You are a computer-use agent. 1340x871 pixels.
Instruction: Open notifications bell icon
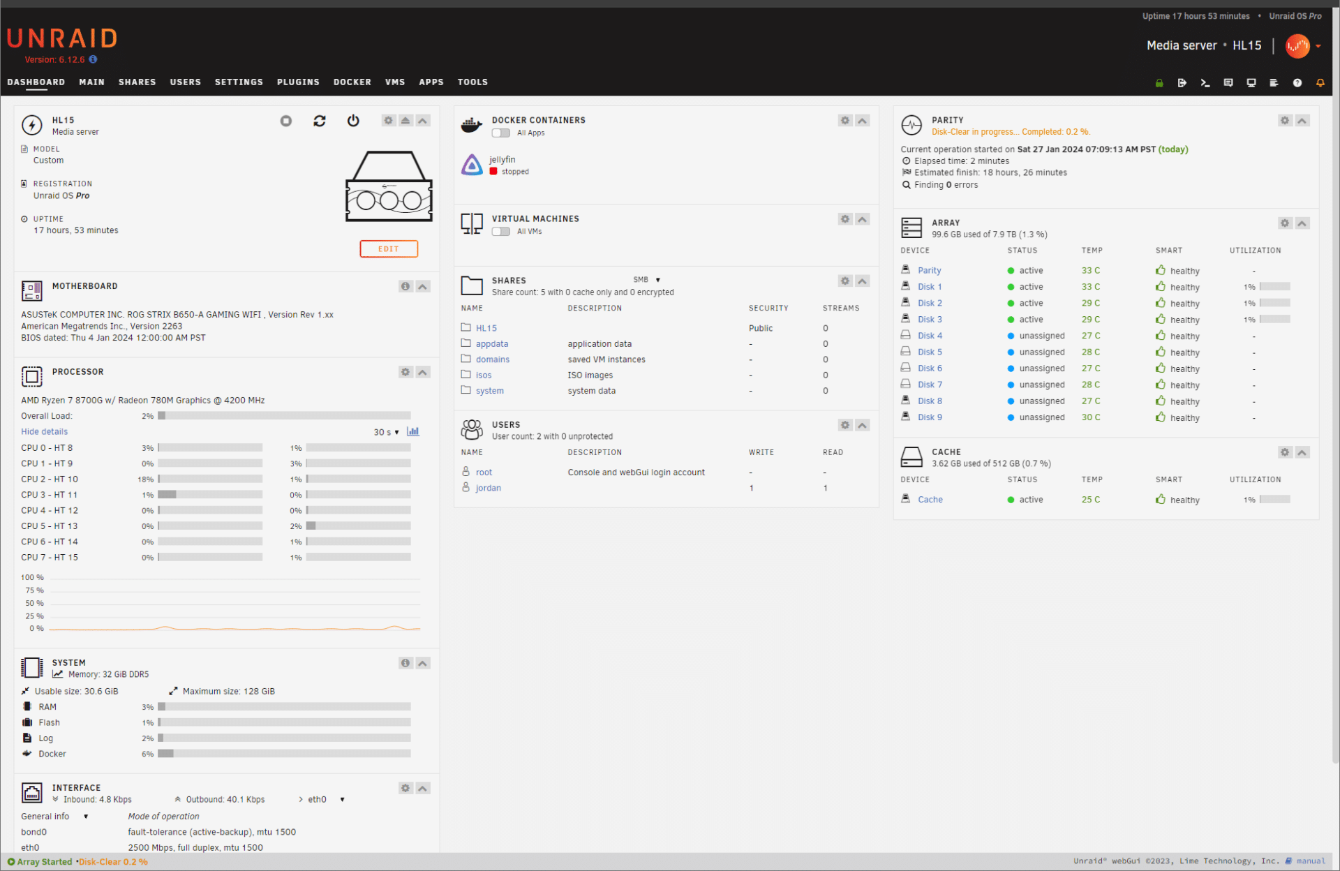[x=1320, y=83]
